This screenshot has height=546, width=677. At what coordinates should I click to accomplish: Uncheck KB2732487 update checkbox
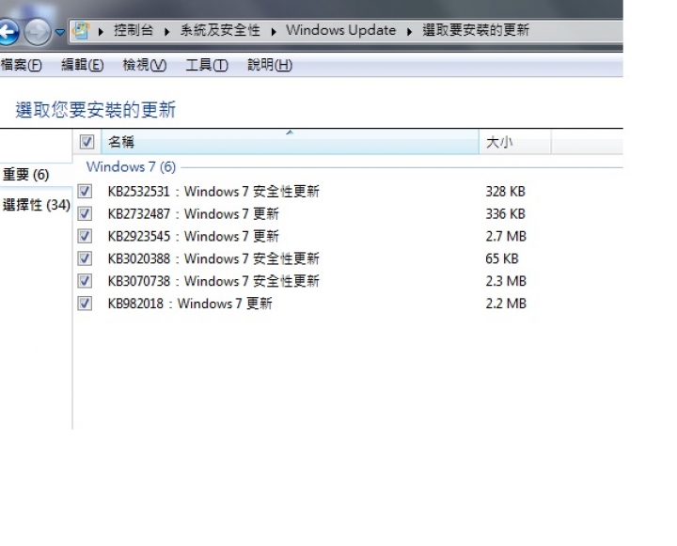click(x=85, y=213)
